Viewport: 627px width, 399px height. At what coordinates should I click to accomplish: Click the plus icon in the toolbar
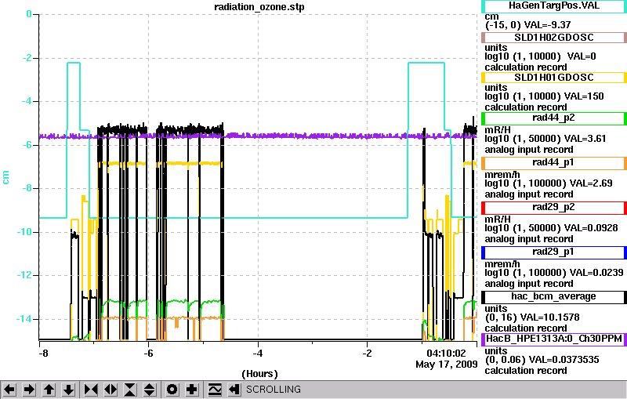coord(191,390)
